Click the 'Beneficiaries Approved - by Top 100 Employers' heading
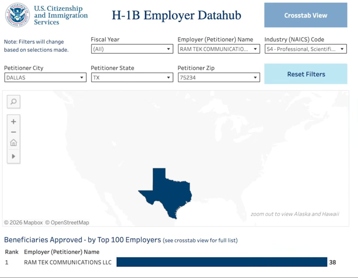The image size is (358, 278). pos(83,240)
